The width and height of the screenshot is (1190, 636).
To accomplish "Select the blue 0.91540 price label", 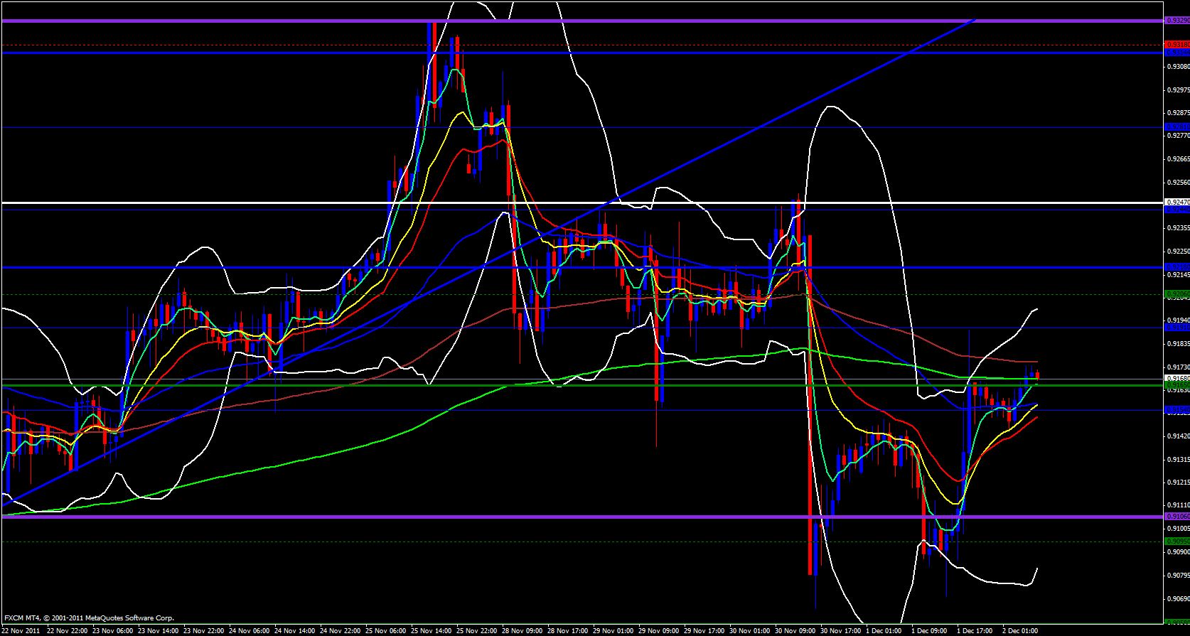I will tap(1176, 410).
